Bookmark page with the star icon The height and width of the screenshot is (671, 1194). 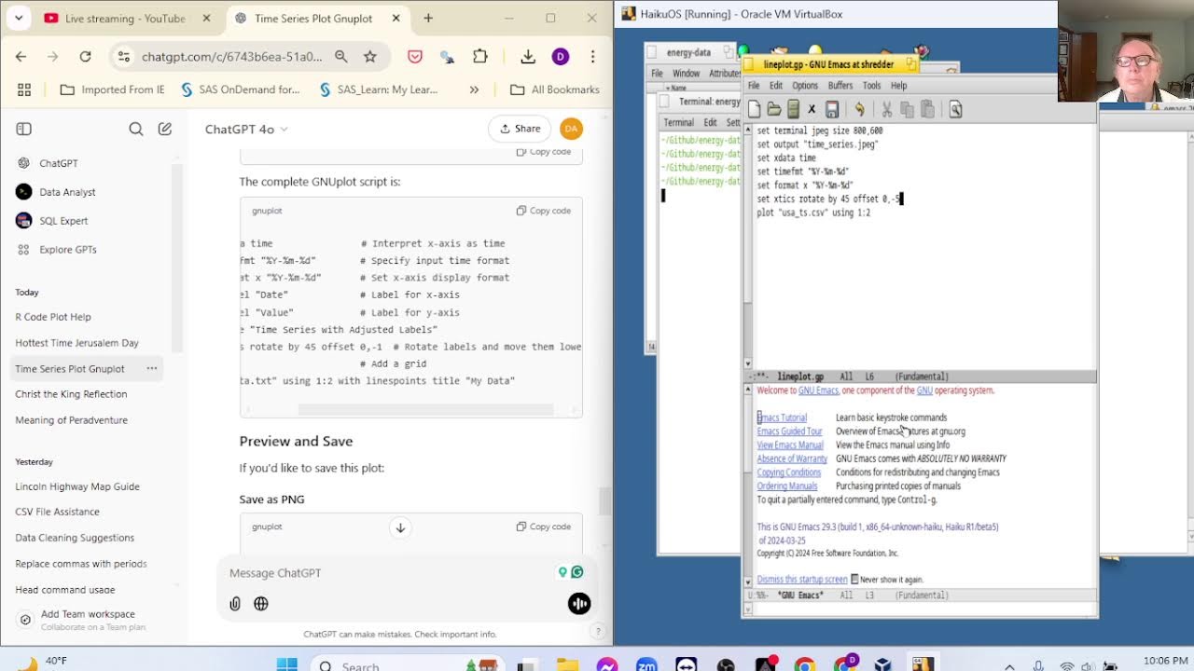pos(370,57)
